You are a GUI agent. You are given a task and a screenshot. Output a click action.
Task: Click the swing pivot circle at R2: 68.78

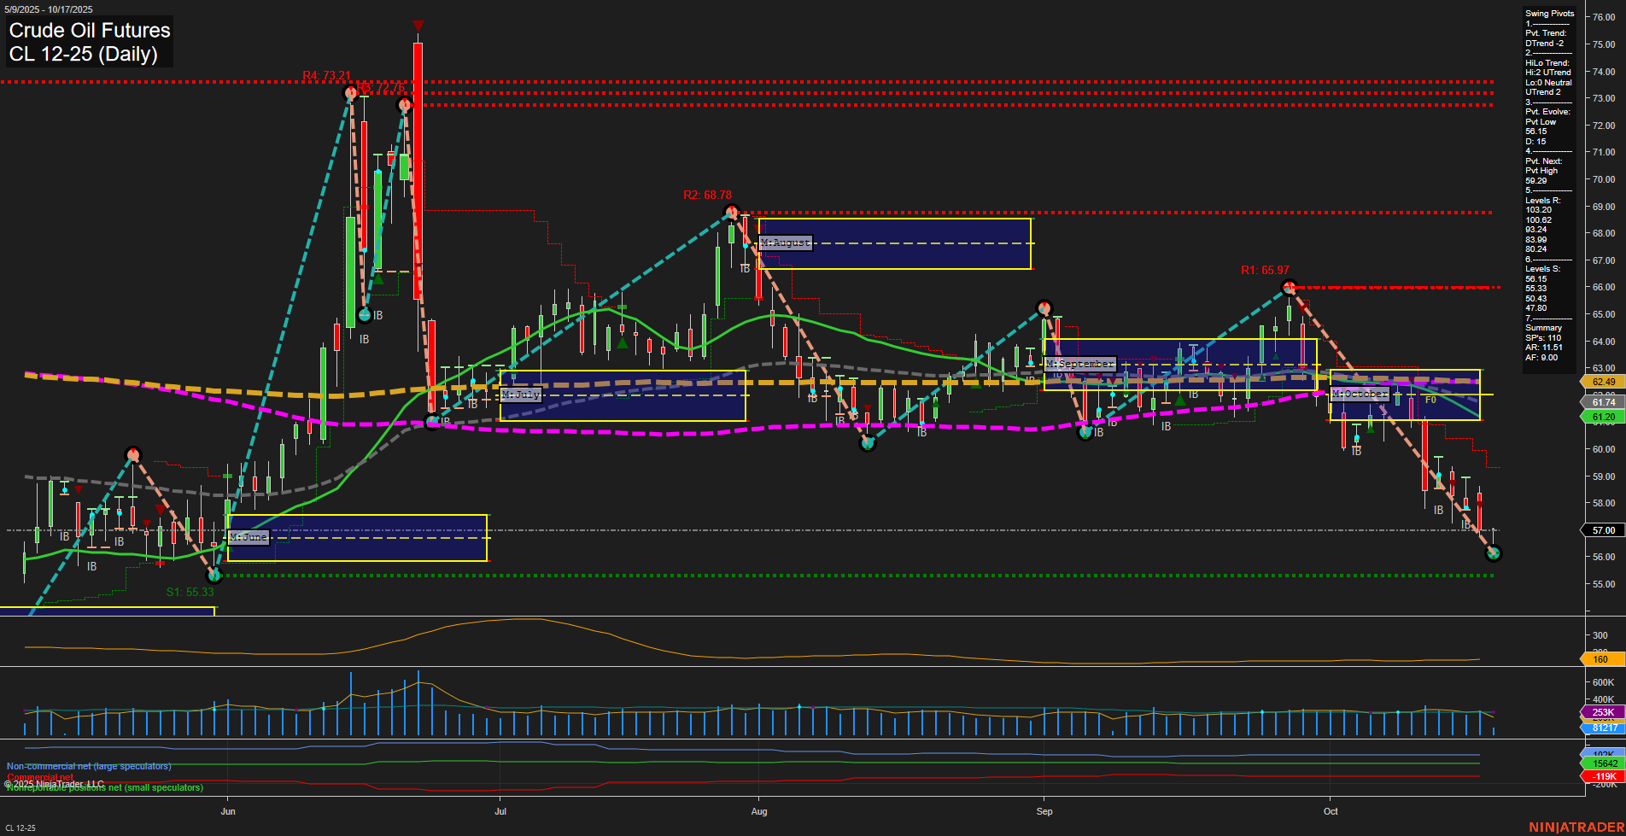click(x=731, y=212)
